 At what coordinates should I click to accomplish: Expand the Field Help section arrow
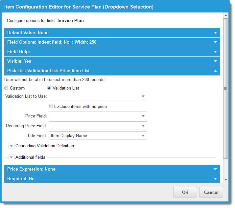[x=215, y=52]
